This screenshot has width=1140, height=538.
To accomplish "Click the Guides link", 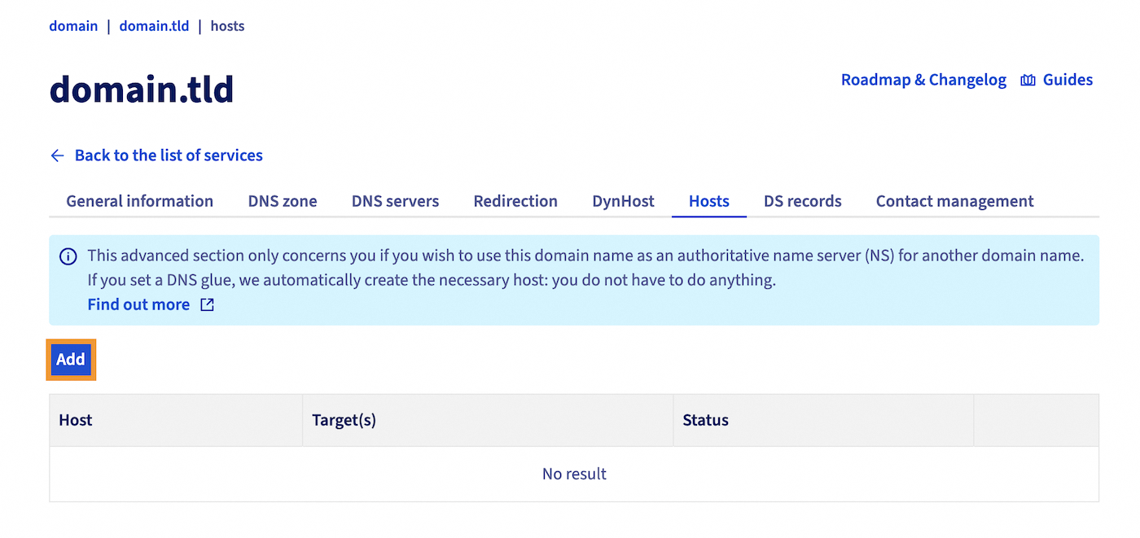I will [1067, 79].
